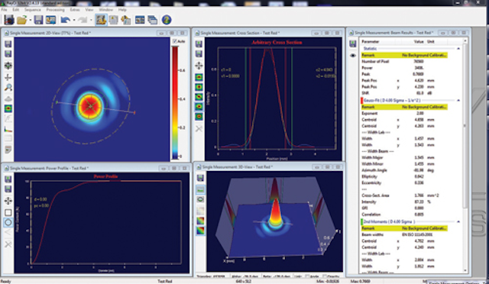Image resolution: width=489 pixels, height=284 pixels.
Task: Open dropdown arrow beside open folder icon
Action: pyautogui.click(x=31, y=21)
